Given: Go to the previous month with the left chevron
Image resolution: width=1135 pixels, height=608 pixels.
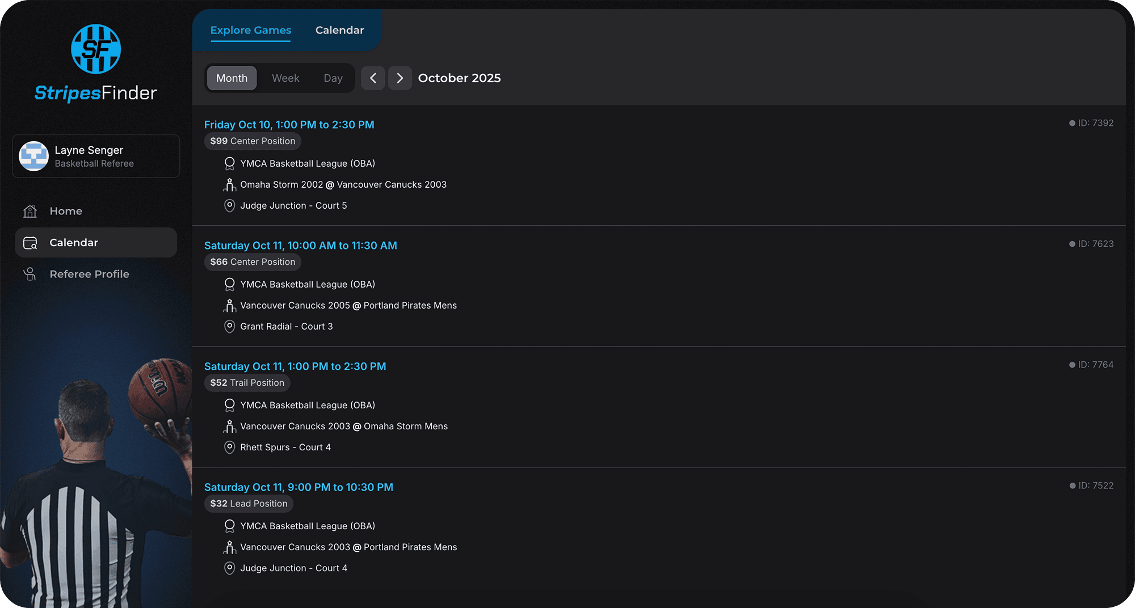Looking at the screenshot, I should pos(373,78).
